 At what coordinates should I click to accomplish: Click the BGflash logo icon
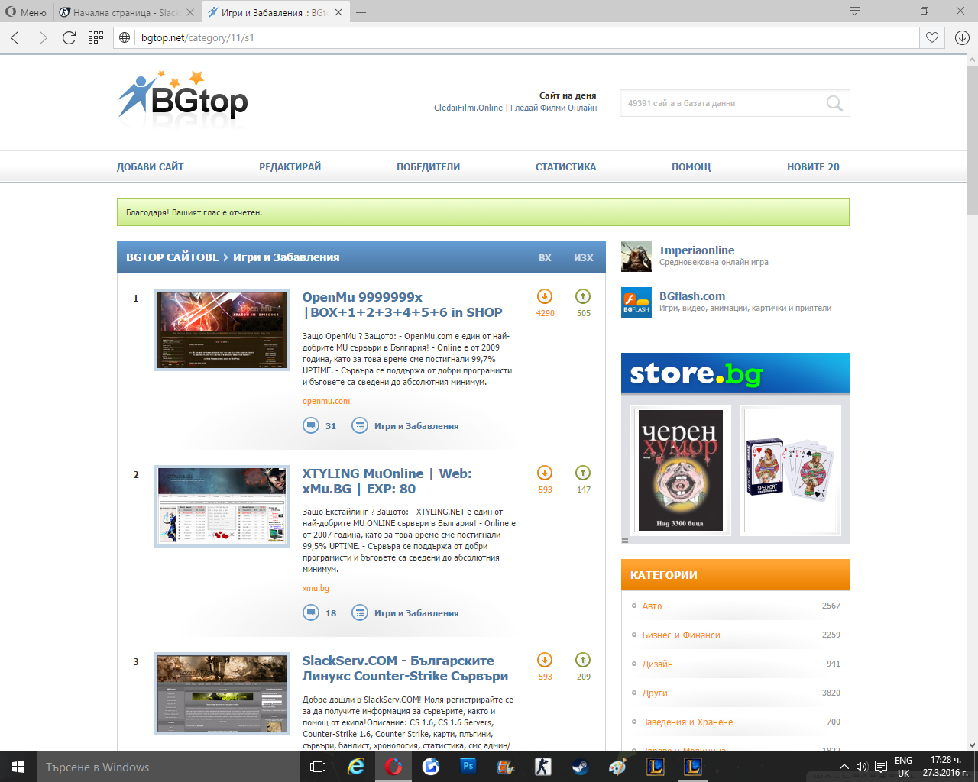(x=636, y=302)
